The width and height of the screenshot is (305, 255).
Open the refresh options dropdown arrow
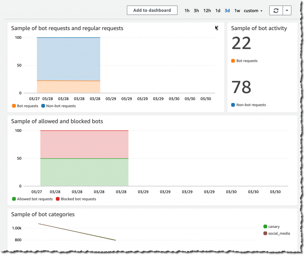point(287,10)
